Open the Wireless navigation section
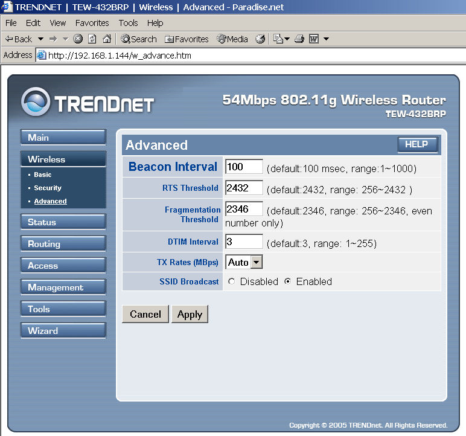The image size is (466, 436). click(x=63, y=159)
